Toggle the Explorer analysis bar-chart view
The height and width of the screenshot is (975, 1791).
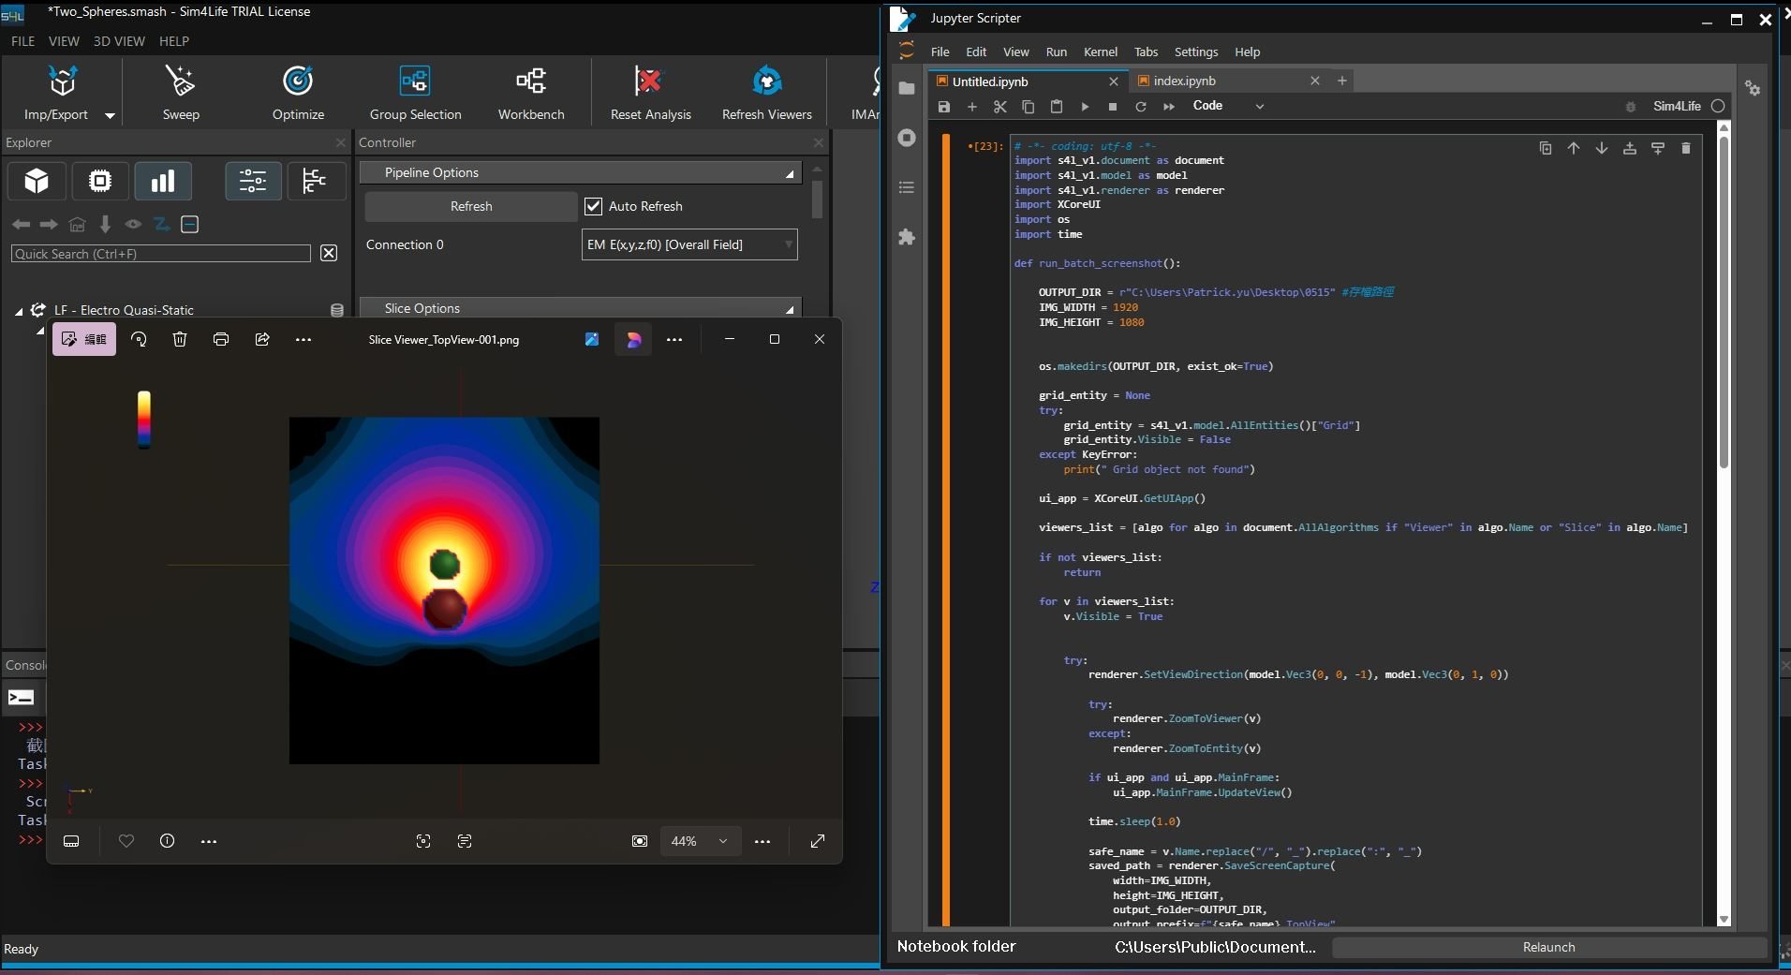coord(163,181)
